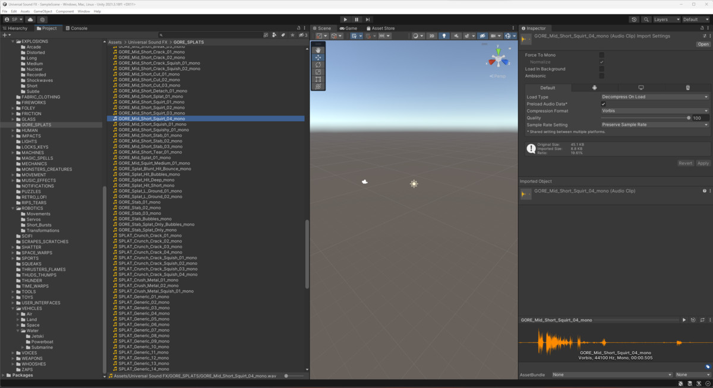Play the audio clip preview
Image resolution: width=713 pixels, height=388 pixels.
[x=684, y=320]
